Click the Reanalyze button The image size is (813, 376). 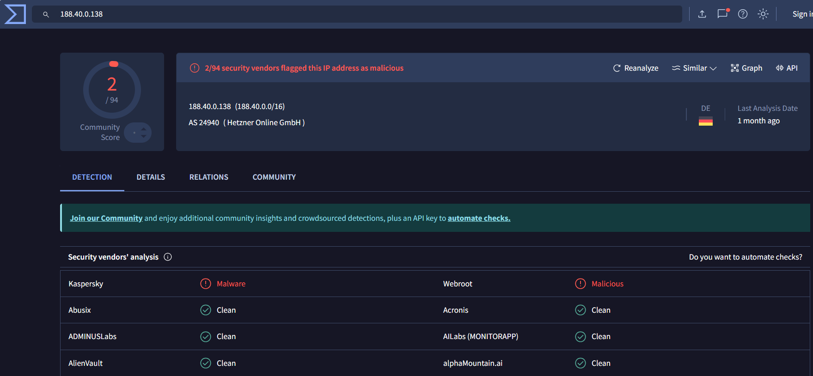click(x=636, y=68)
